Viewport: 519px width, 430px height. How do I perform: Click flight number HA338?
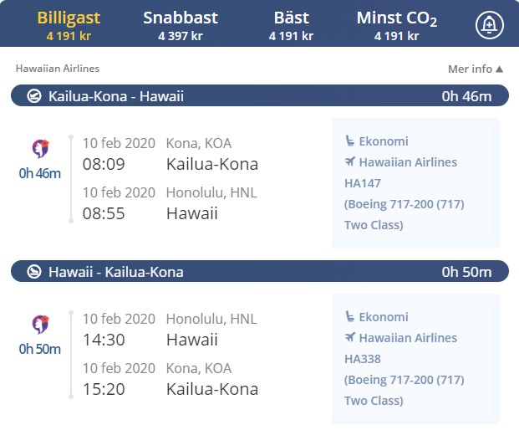point(363,359)
